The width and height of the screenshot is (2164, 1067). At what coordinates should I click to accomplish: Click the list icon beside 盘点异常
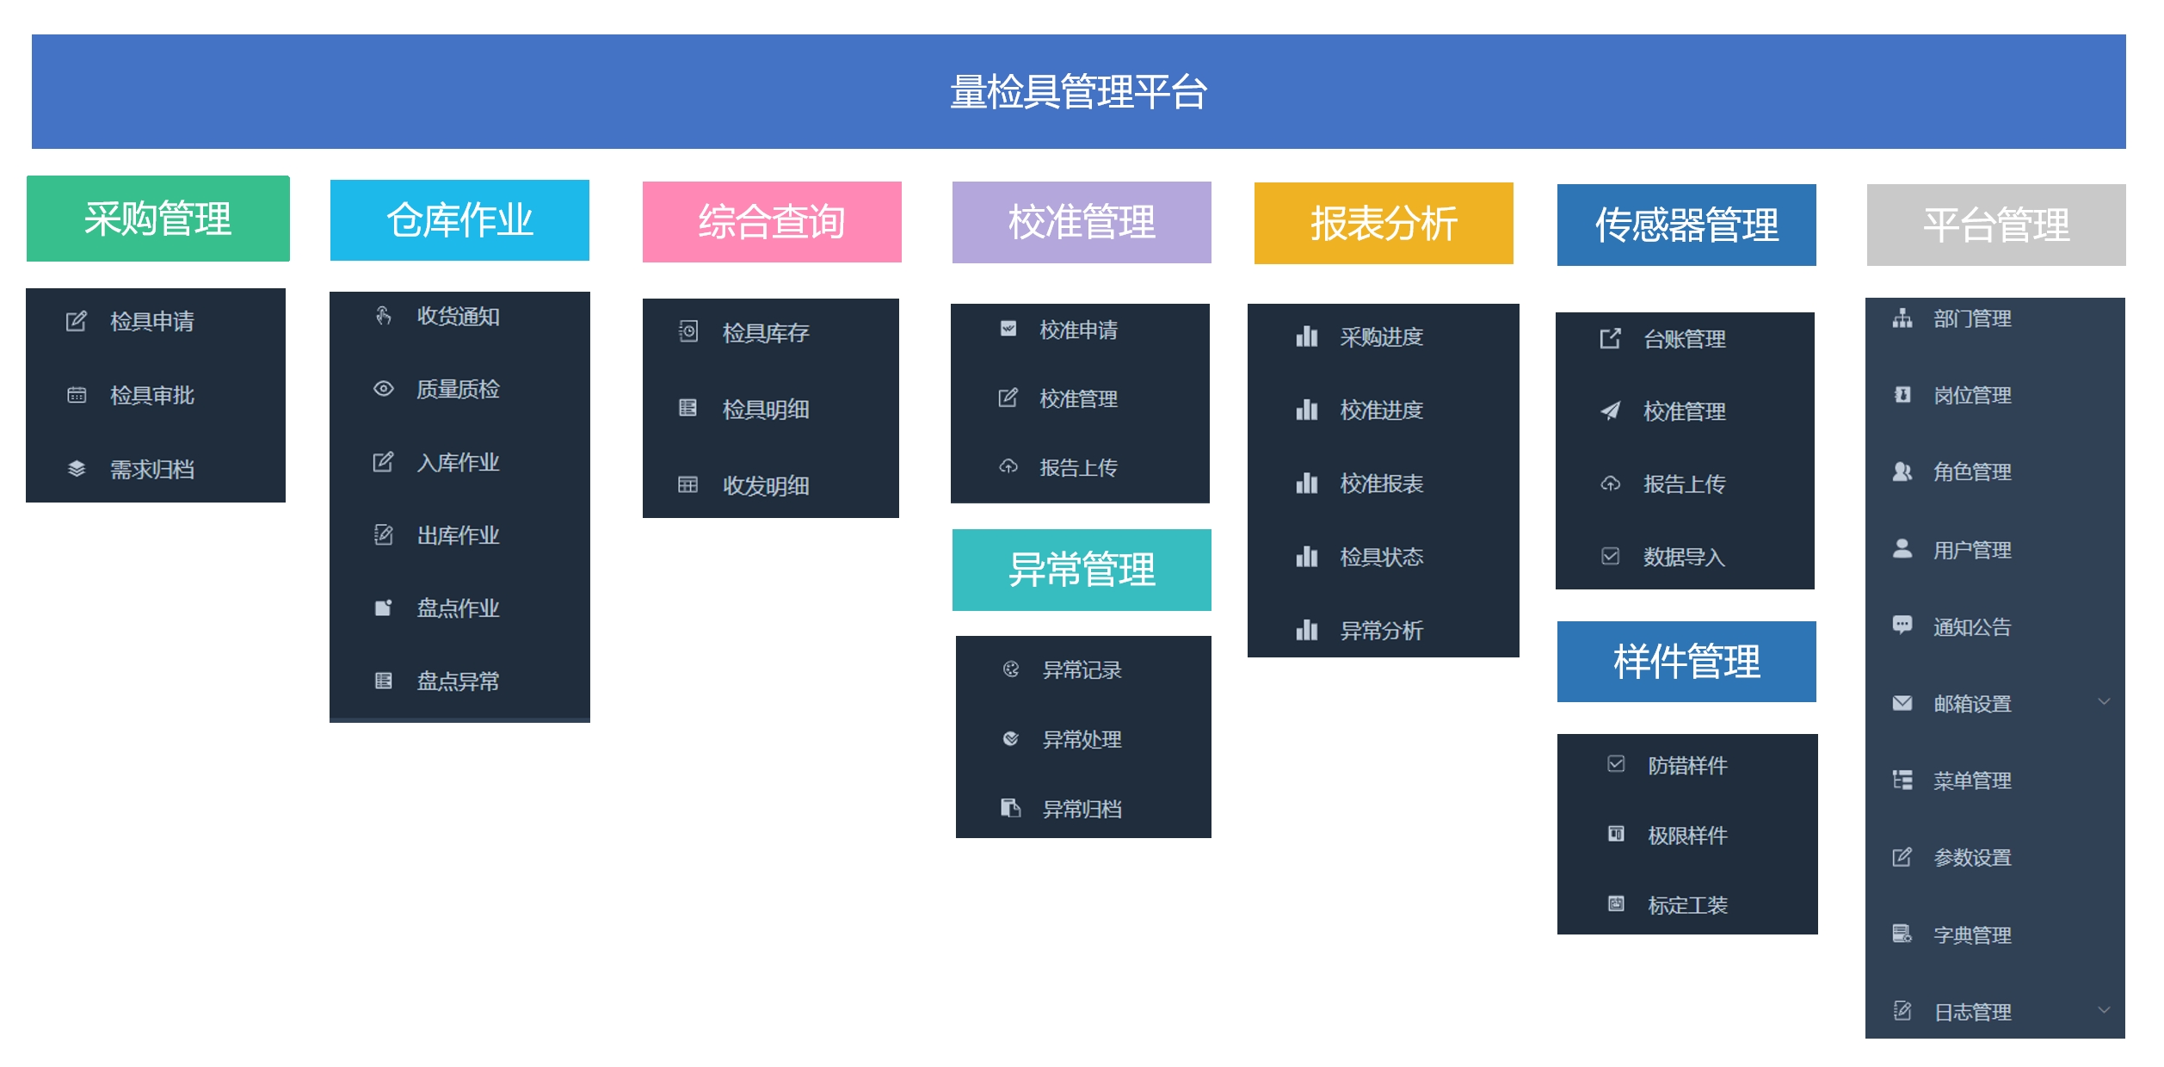[384, 682]
